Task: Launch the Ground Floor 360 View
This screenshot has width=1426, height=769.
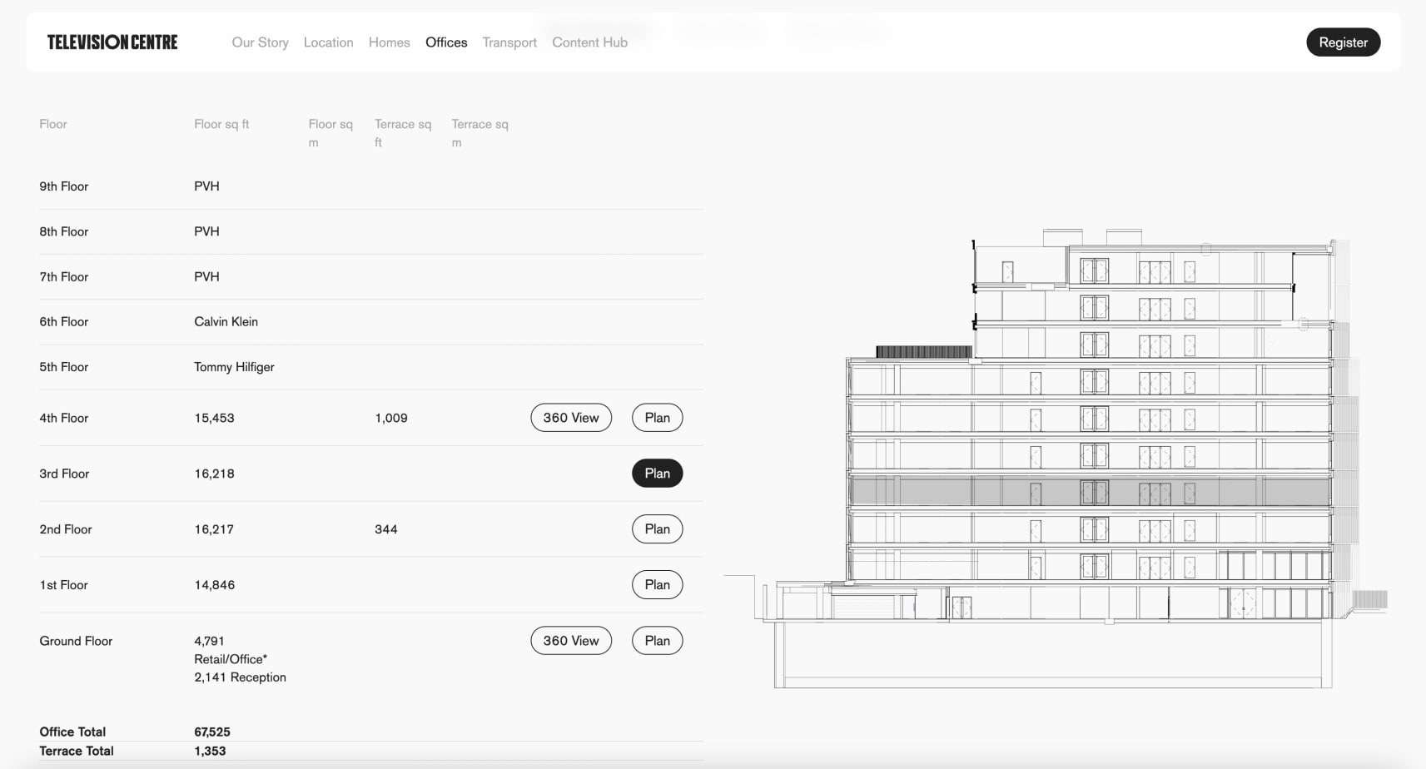Action: coord(571,641)
